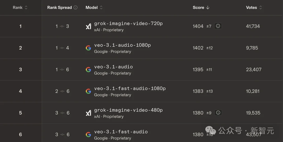Click the Google logo next to veo-3.1-fast-audio

point(89,135)
